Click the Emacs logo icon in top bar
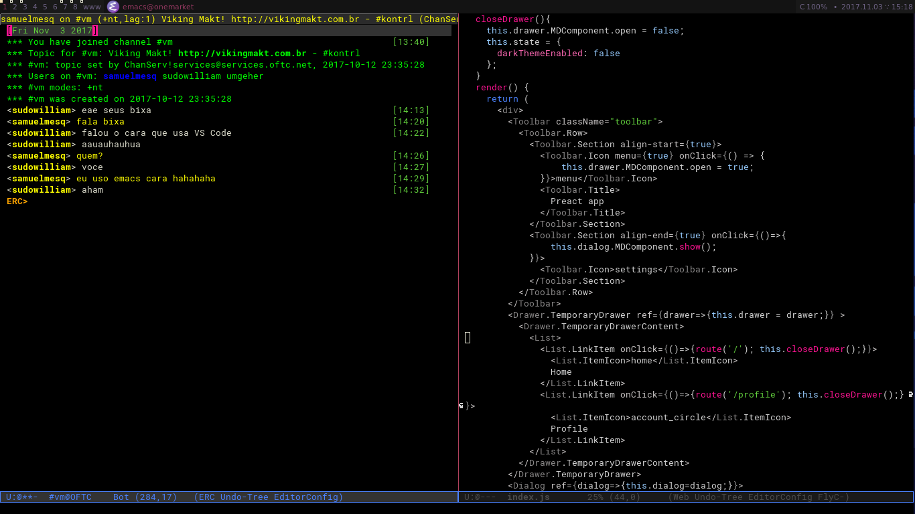915x514 pixels. (113, 7)
